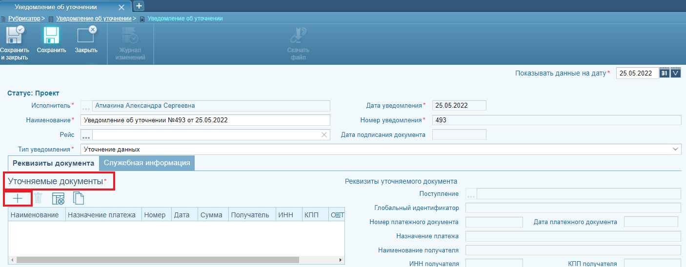The width and height of the screenshot is (686, 267).
Task: Open the calendar date picker icon
Action: [664, 73]
